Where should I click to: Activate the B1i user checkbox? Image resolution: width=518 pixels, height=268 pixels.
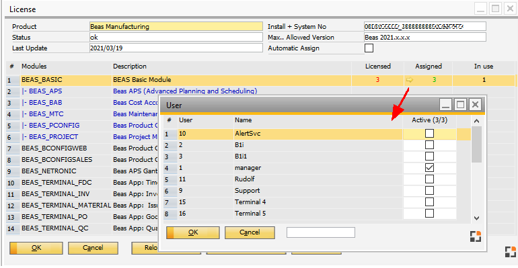[x=429, y=145]
